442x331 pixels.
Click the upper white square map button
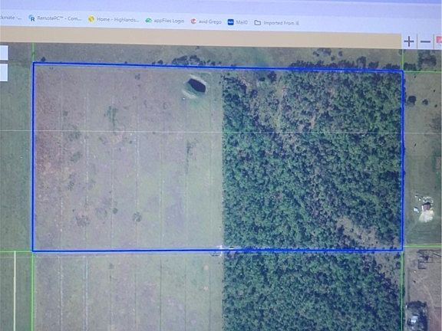(4, 53)
